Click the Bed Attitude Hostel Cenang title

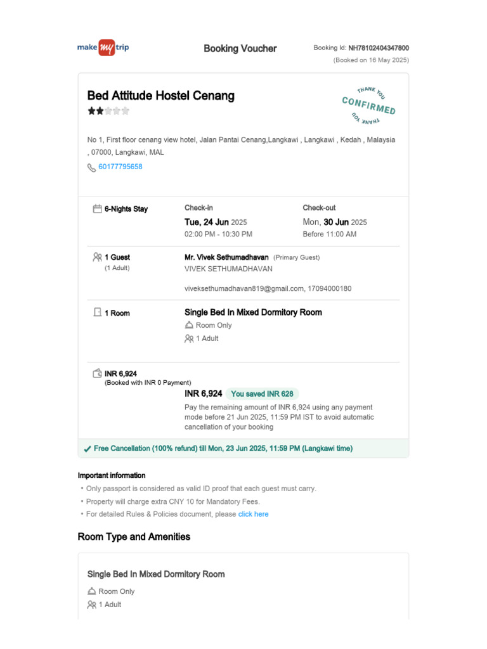point(161,96)
